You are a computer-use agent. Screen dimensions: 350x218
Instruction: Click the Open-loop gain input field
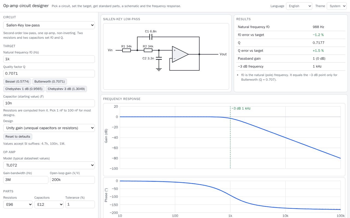tap(72, 180)
